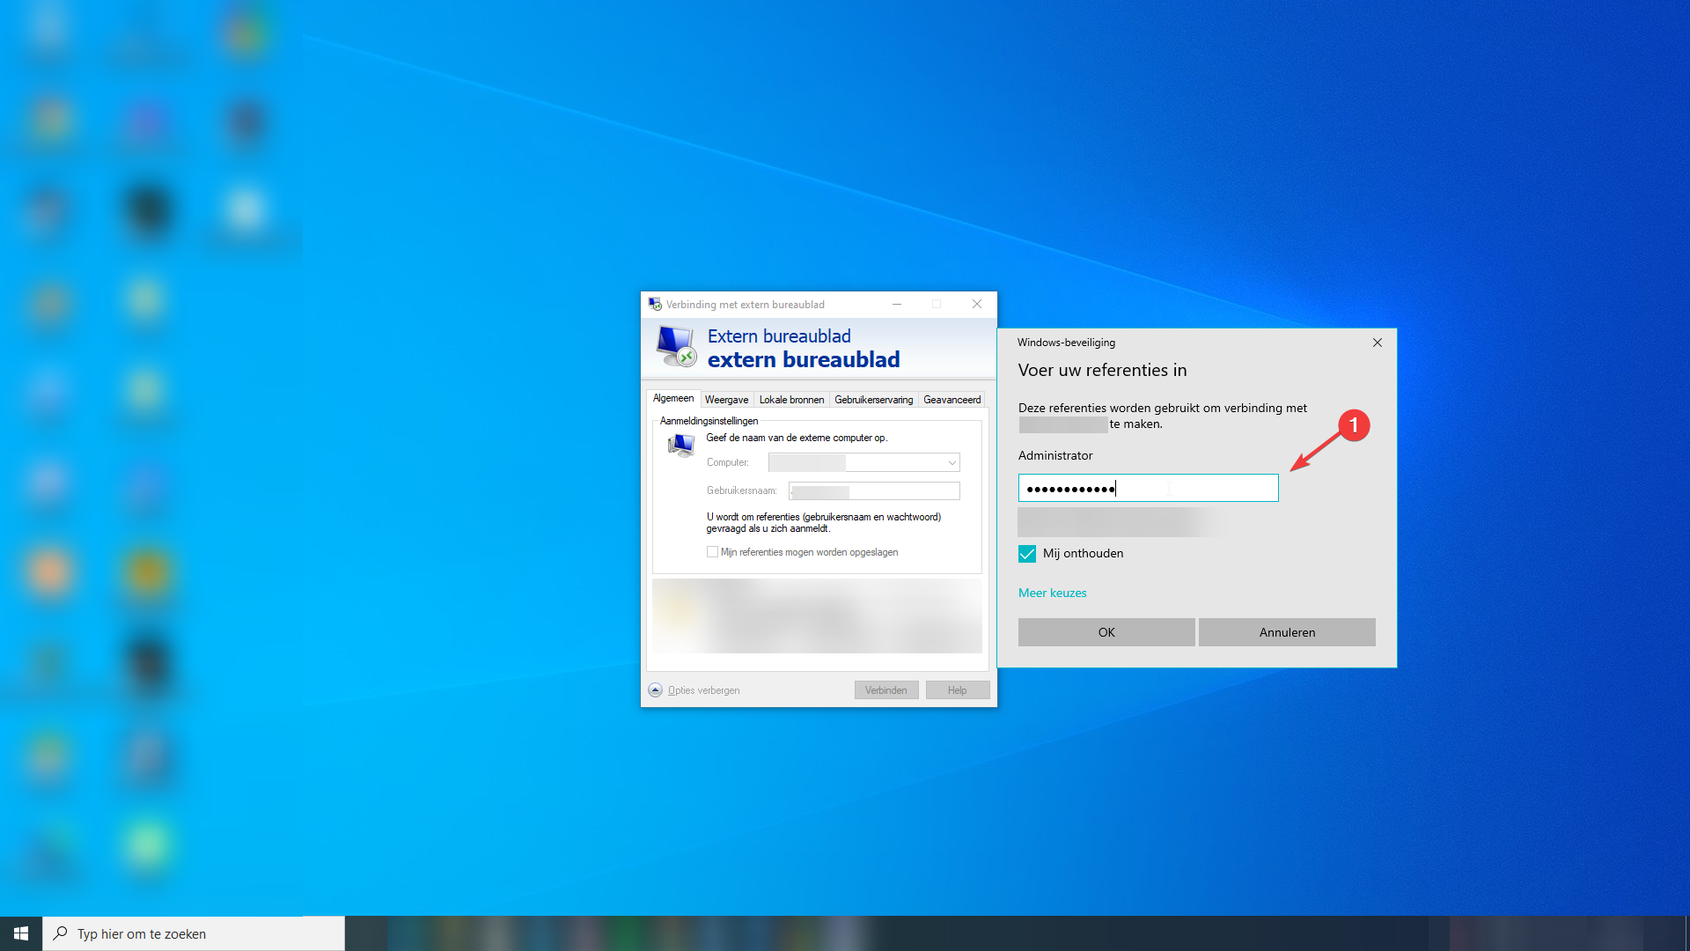Click the Voer uw referenties in heading
Viewport: 1690px width, 951px height.
tap(1102, 371)
